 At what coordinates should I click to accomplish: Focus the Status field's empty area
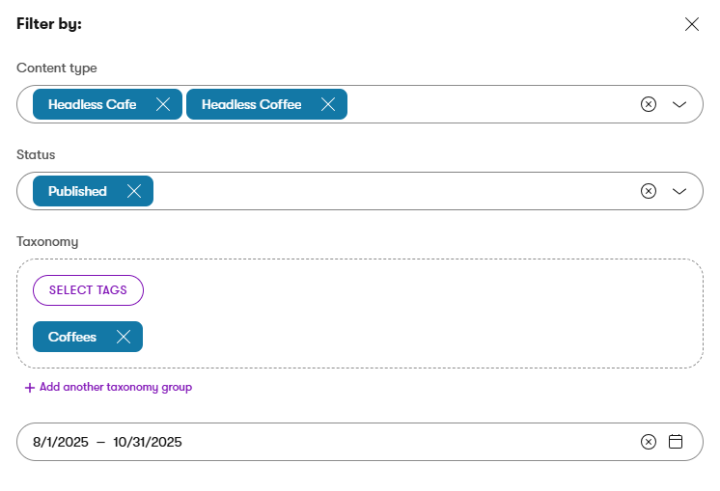[x=386, y=191]
